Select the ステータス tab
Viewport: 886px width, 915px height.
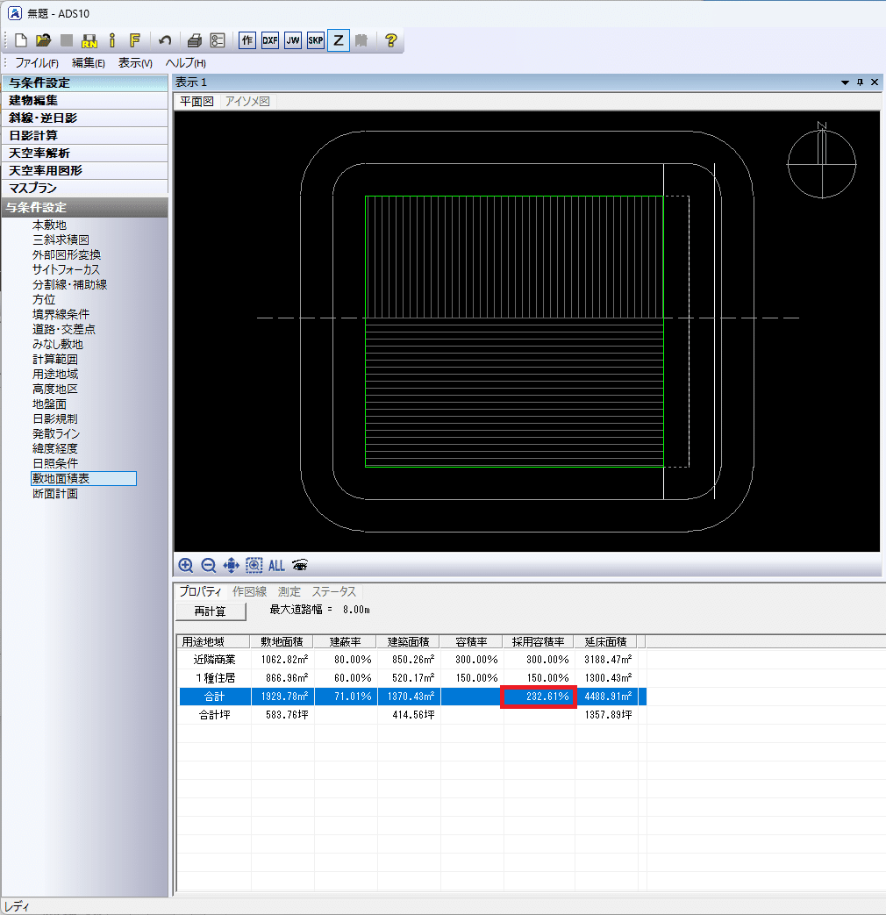pos(334,591)
